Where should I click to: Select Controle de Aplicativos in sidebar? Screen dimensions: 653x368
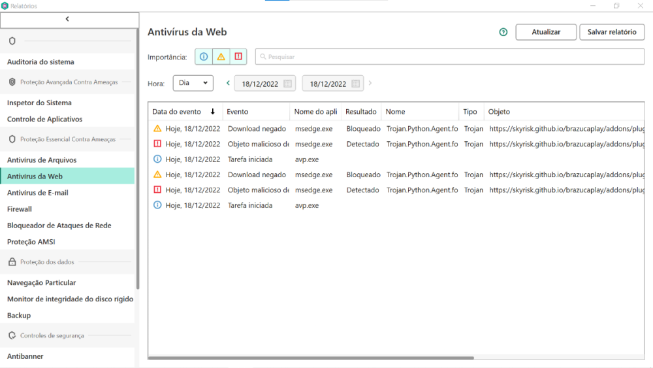click(44, 119)
